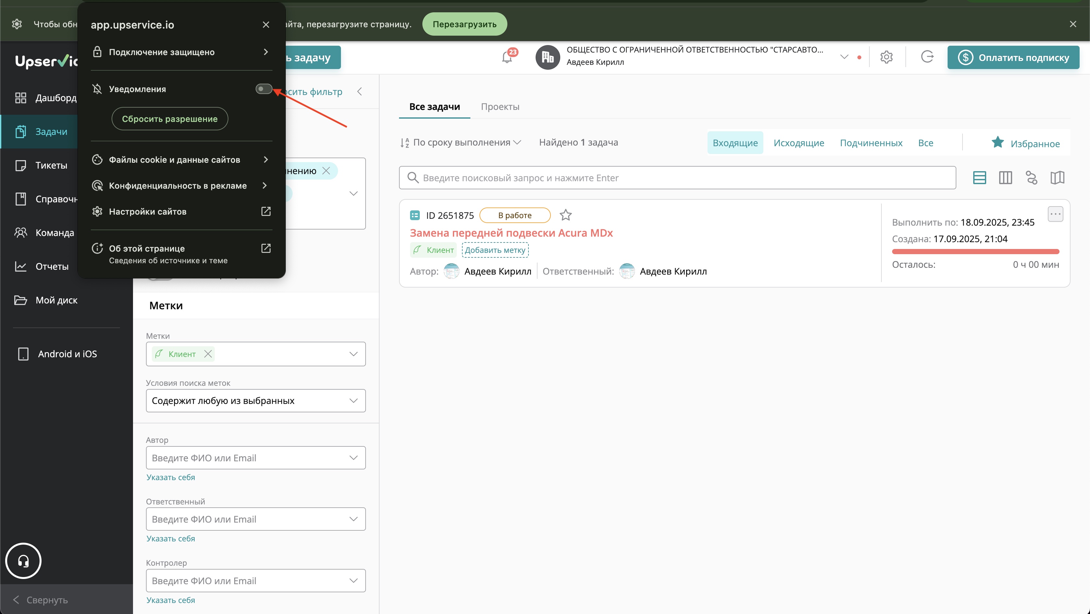Switch to kanban columns view icon
Screen dimensions: 1090x614
[x=1005, y=178]
